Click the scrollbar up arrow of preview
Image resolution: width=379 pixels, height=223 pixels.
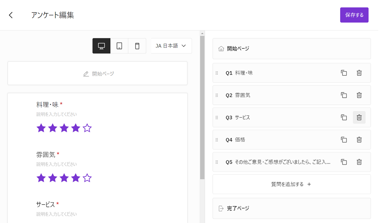pos(202,33)
